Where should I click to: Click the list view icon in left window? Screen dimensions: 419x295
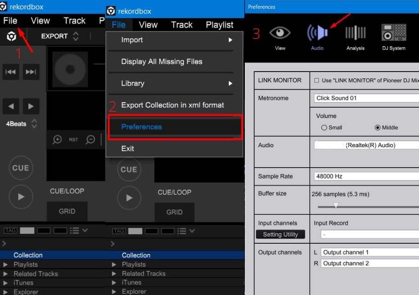pyautogui.click(x=74, y=230)
